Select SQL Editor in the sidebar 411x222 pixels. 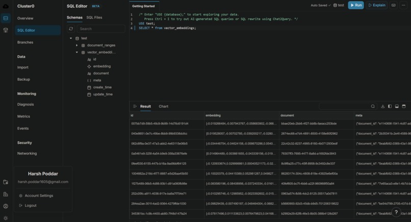[38, 30]
